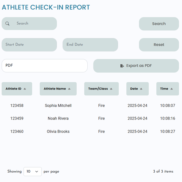The image size is (182, 182).
Task: Sort by Time arrow icon
Action: tap(172, 89)
